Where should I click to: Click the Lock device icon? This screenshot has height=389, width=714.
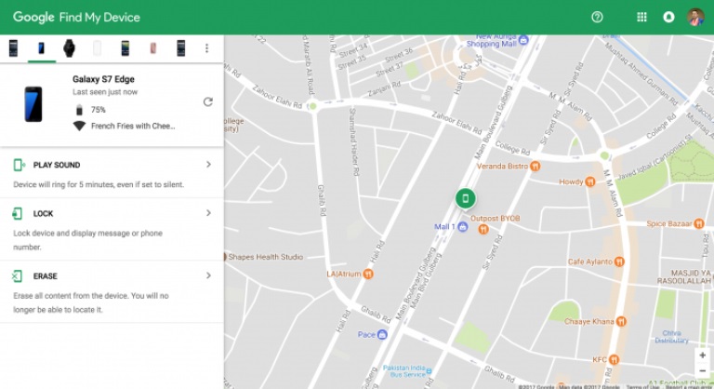click(x=18, y=213)
